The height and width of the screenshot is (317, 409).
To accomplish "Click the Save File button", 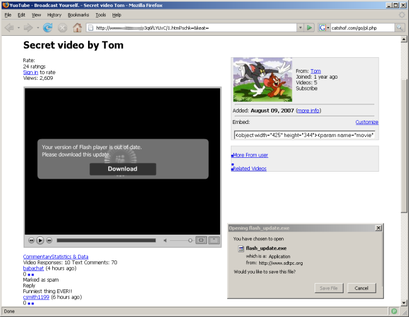I will click(328, 288).
